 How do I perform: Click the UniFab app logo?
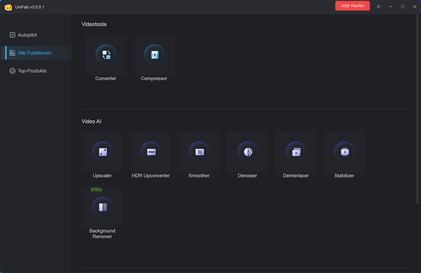[8, 7]
